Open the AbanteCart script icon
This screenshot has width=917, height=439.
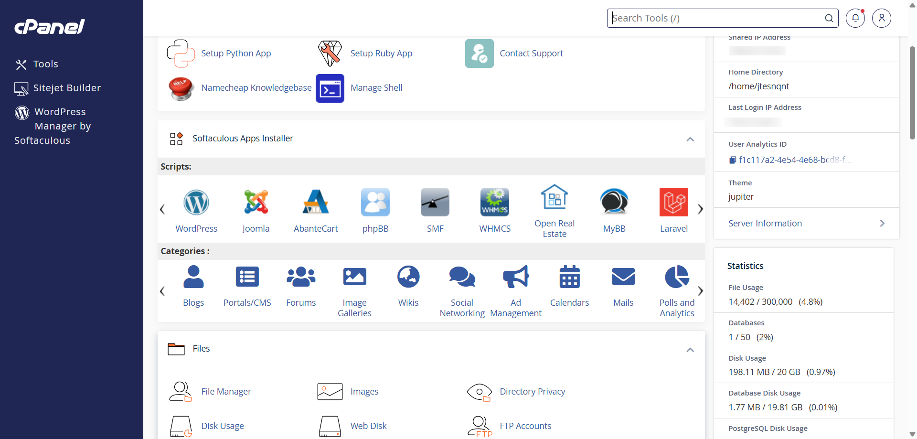[x=316, y=202]
